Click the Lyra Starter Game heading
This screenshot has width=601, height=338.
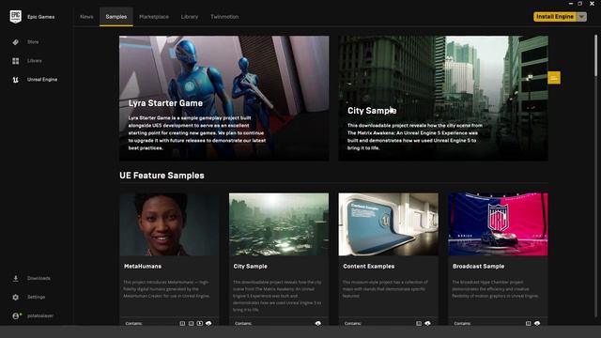(x=165, y=103)
